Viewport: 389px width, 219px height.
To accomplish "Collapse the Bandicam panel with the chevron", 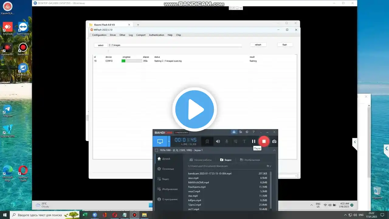I will point(274,150).
